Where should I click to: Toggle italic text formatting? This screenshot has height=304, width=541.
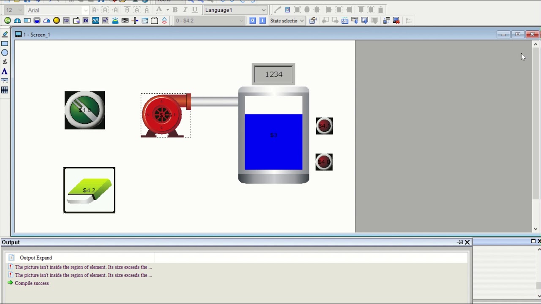click(185, 10)
